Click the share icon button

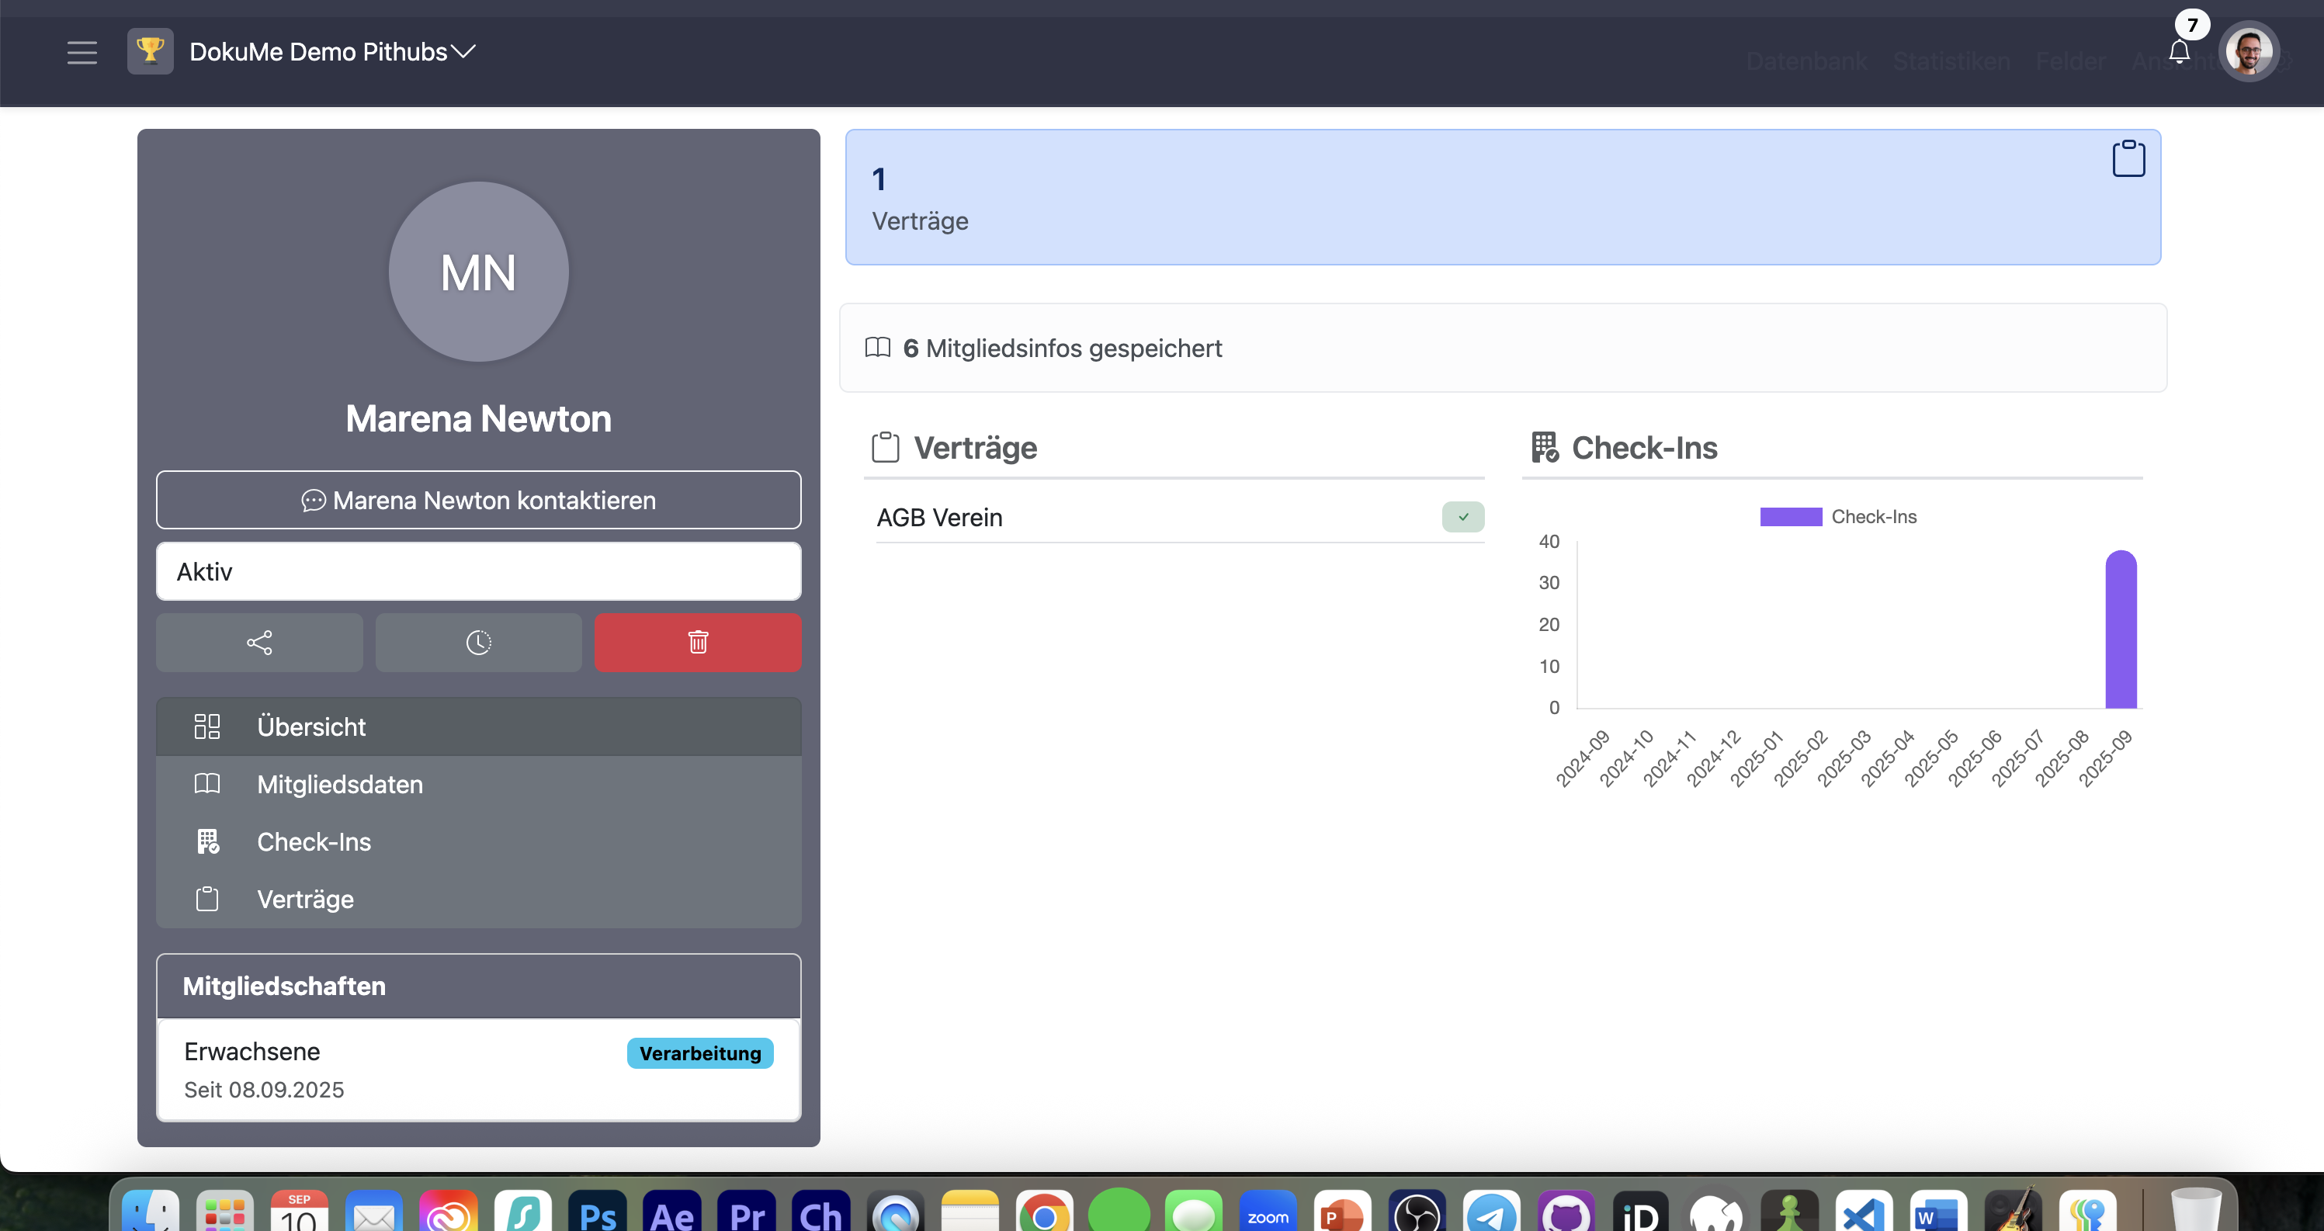point(259,642)
